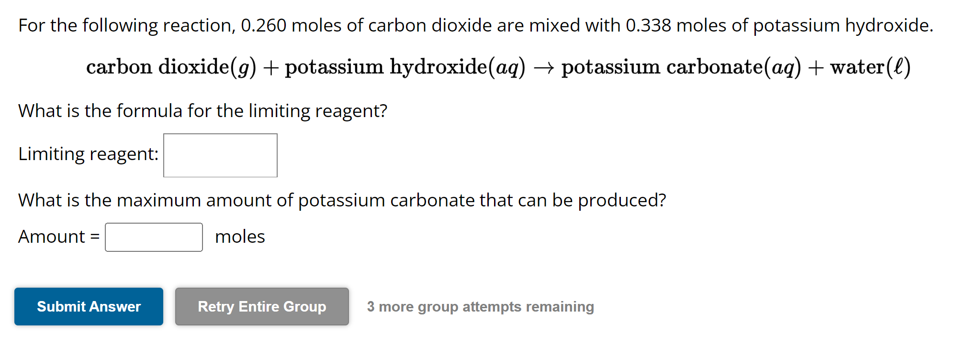Click the 'Limiting reagent:' label
Image resolution: width=955 pixels, height=356 pixels.
(x=88, y=153)
